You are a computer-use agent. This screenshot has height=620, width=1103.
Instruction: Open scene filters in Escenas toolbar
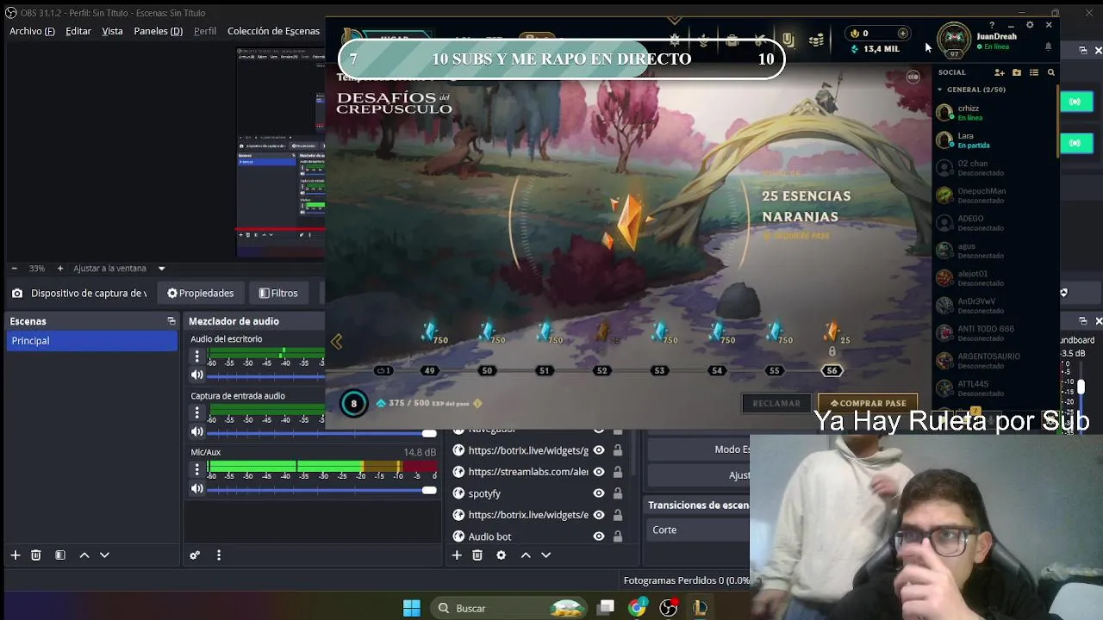(60, 555)
